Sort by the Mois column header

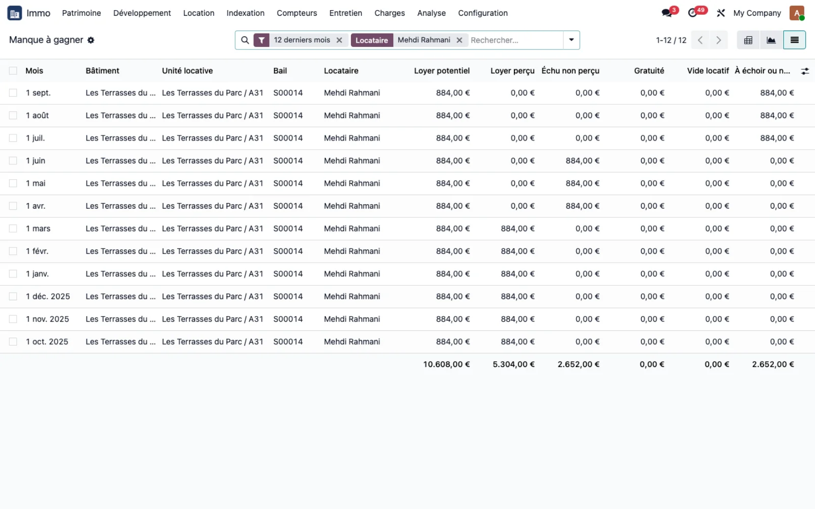[34, 71]
